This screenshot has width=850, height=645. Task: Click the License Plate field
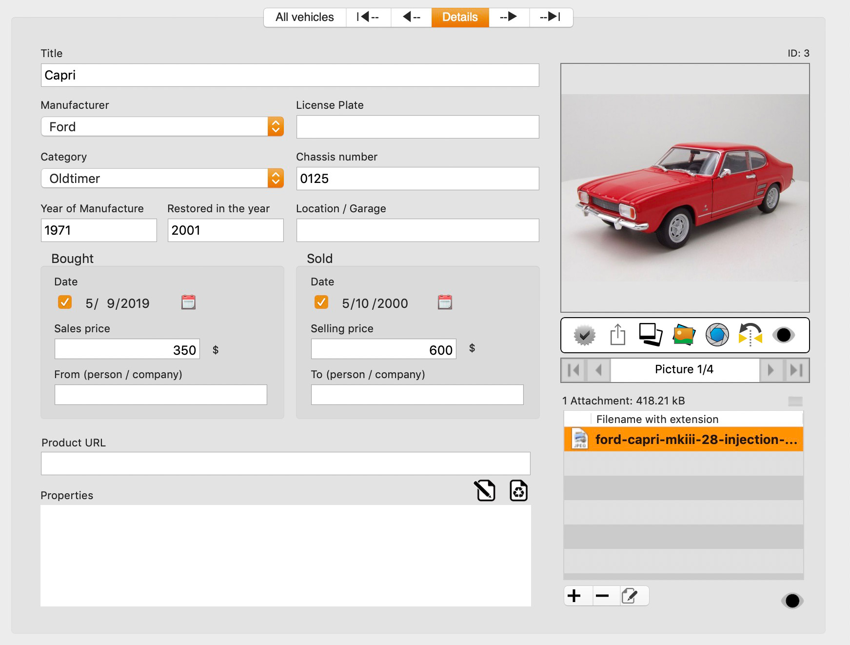click(417, 127)
